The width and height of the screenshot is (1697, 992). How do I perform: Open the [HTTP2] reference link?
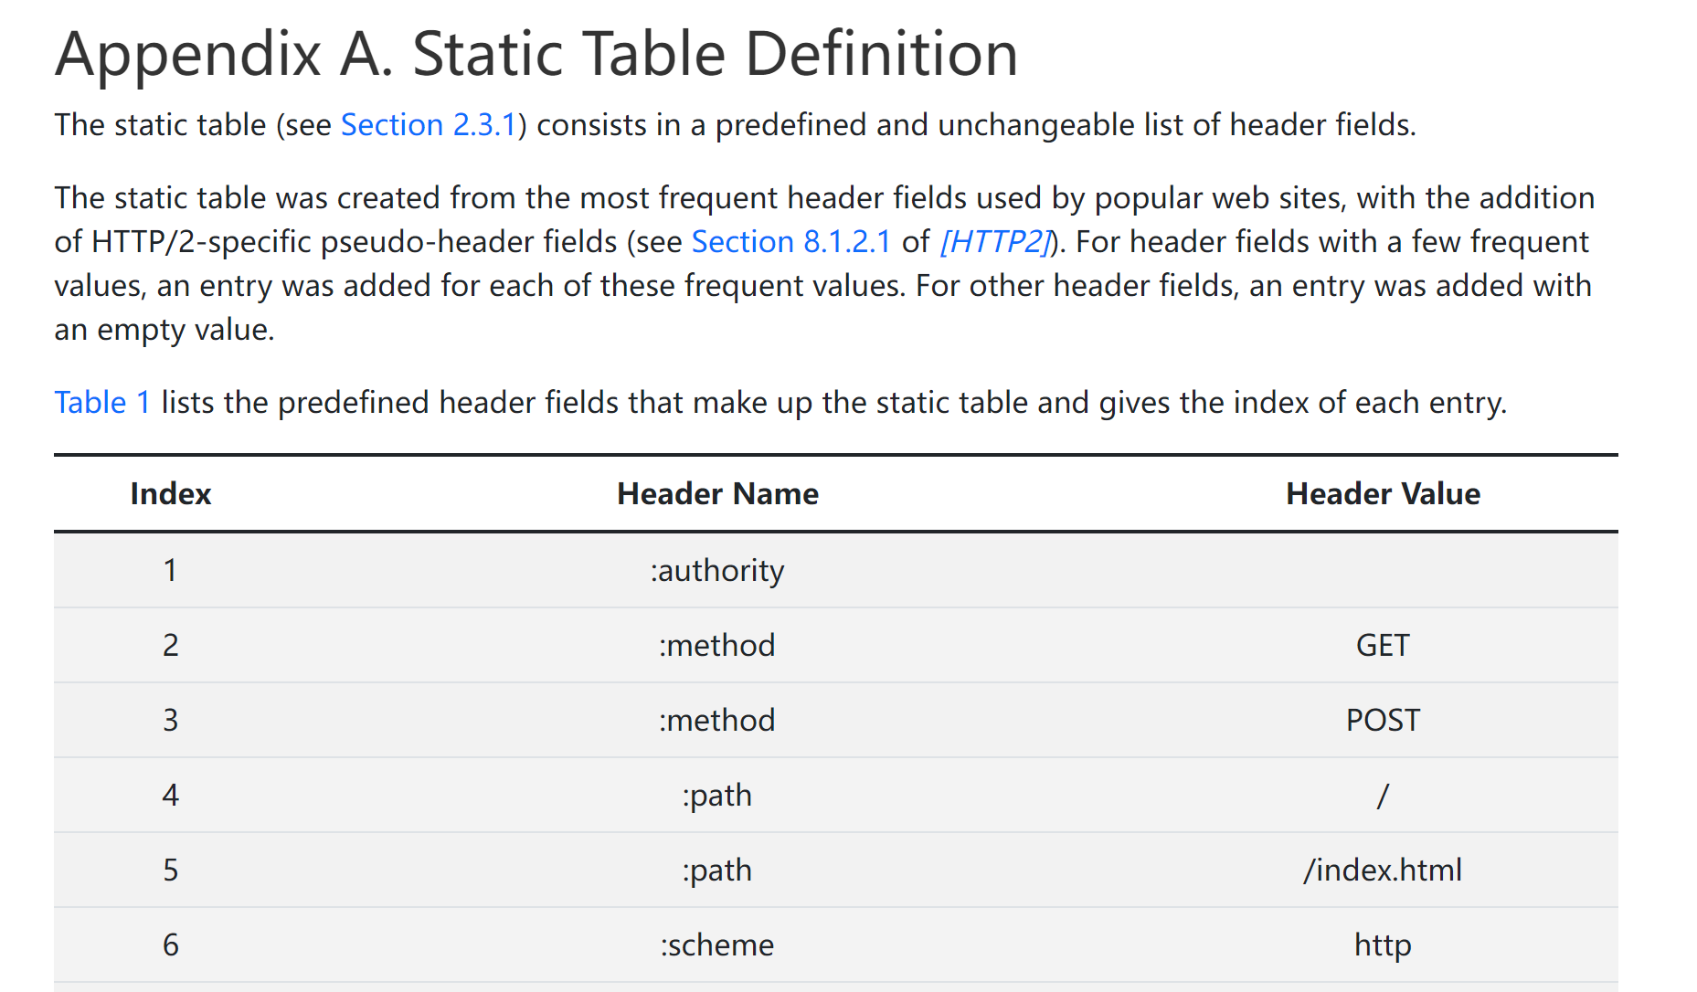pyautogui.click(x=995, y=241)
